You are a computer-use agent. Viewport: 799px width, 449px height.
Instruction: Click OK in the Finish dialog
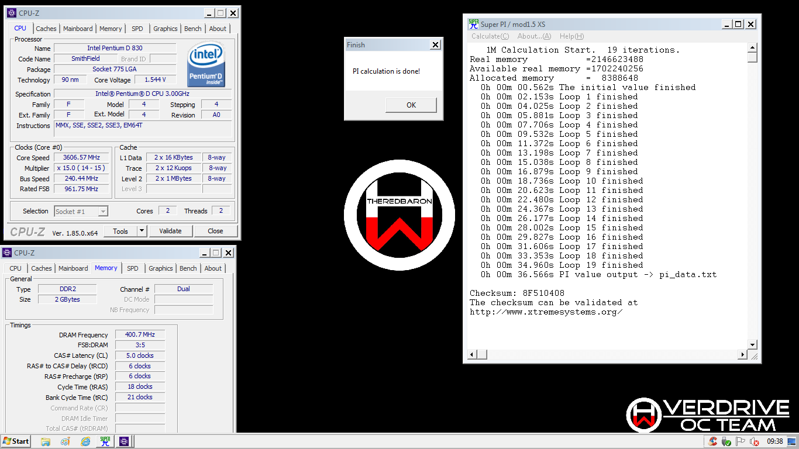411,105
